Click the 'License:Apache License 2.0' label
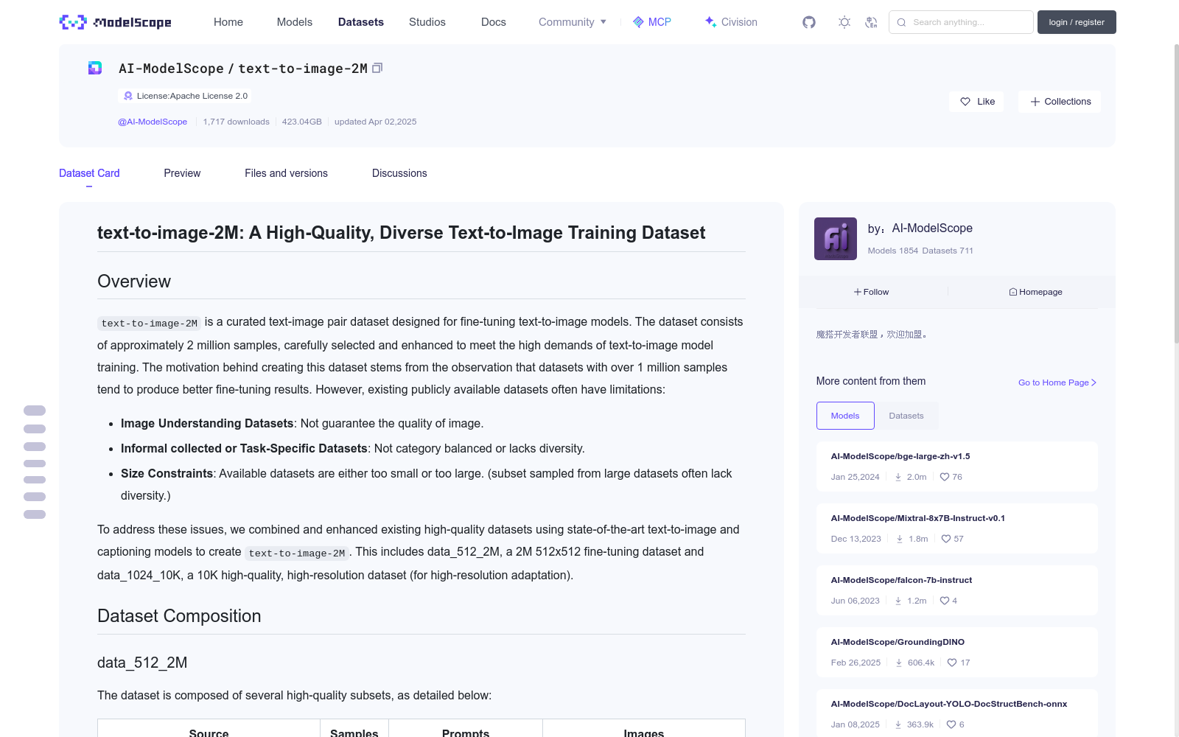This screenshot has height=737, width=1179. click(x=192, y=96)
